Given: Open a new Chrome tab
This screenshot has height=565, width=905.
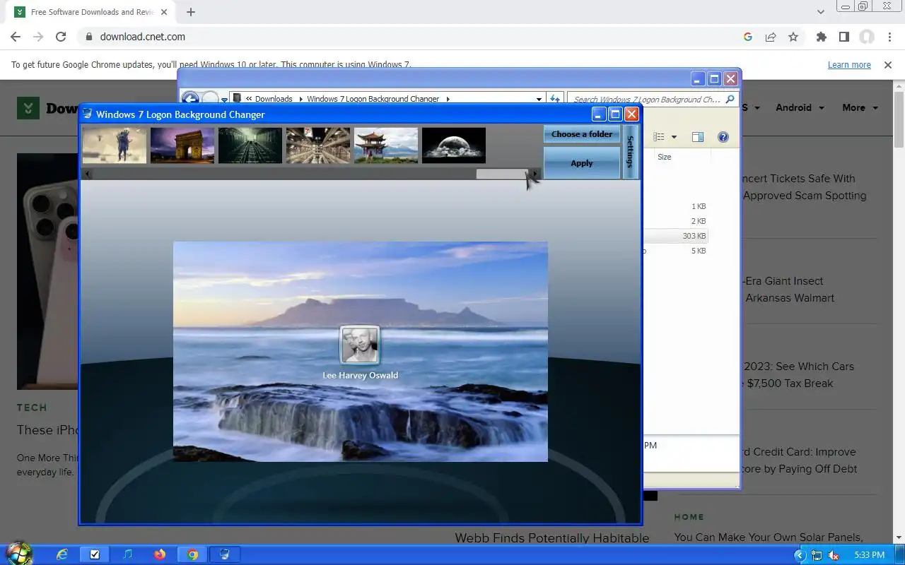Looking at the screenshot, I should (191, 12).
